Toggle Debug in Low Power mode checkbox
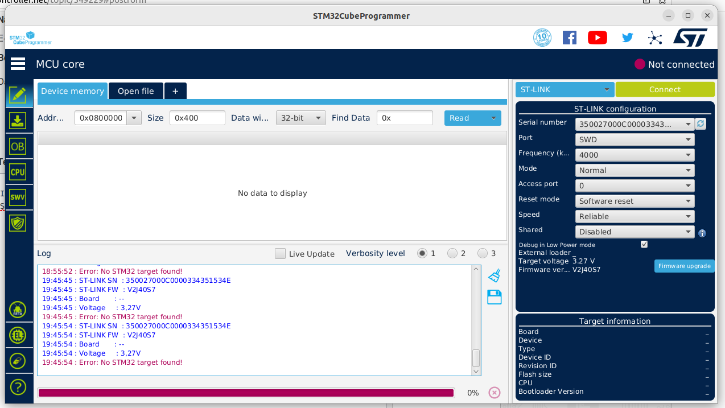This screenshot has width=725, height=408. [644, 245]
